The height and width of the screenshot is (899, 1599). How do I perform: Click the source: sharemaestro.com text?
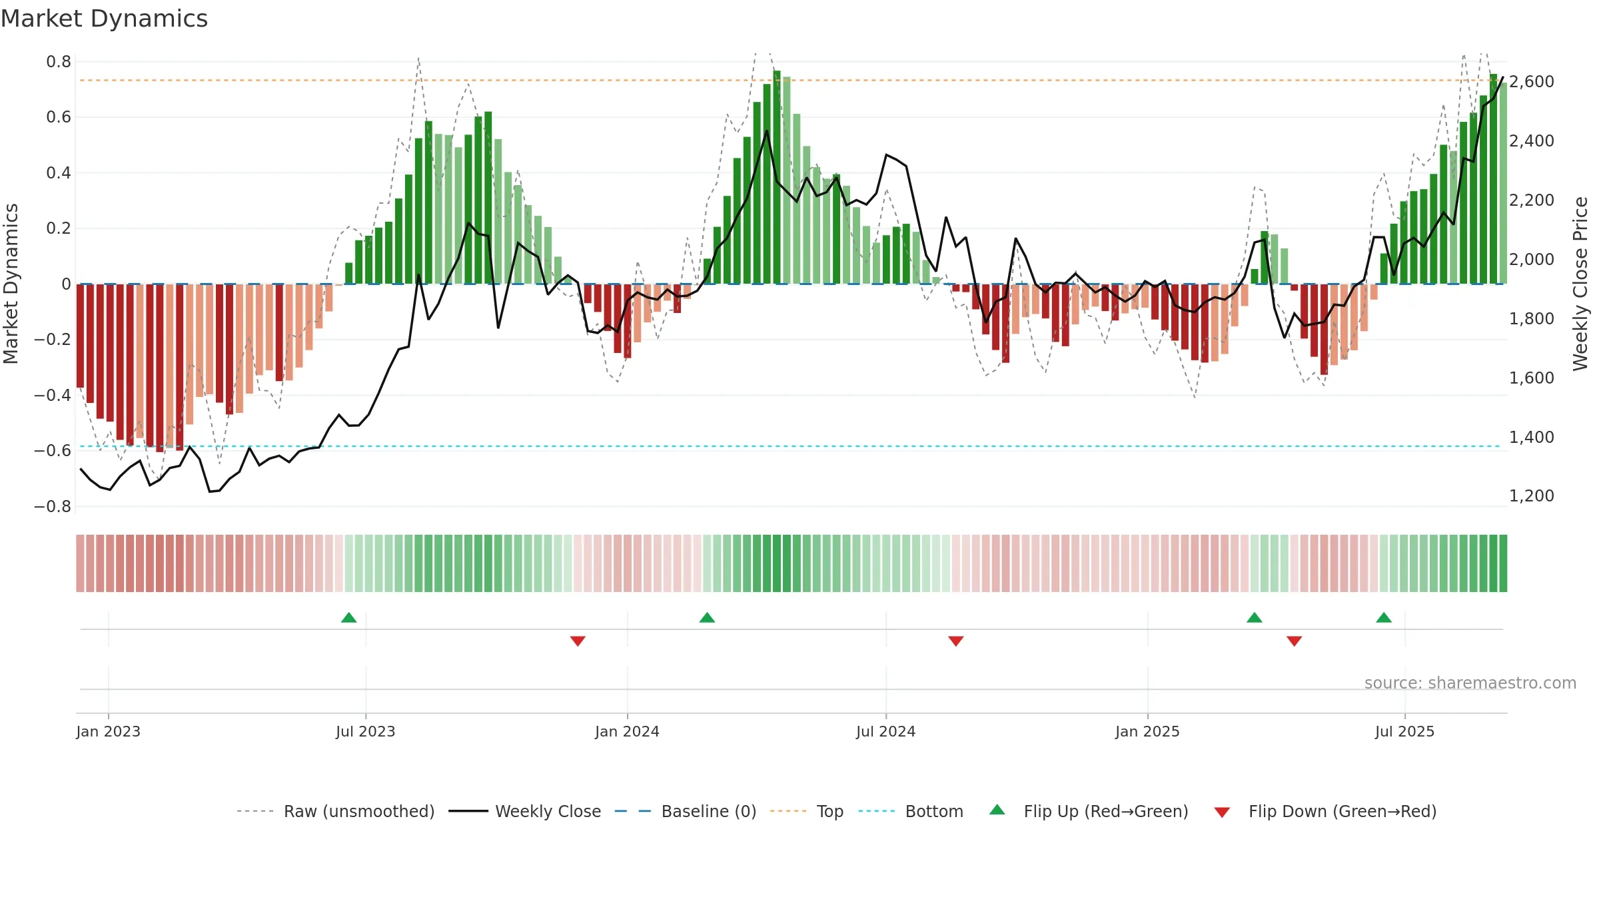(x=1470, y=683)
